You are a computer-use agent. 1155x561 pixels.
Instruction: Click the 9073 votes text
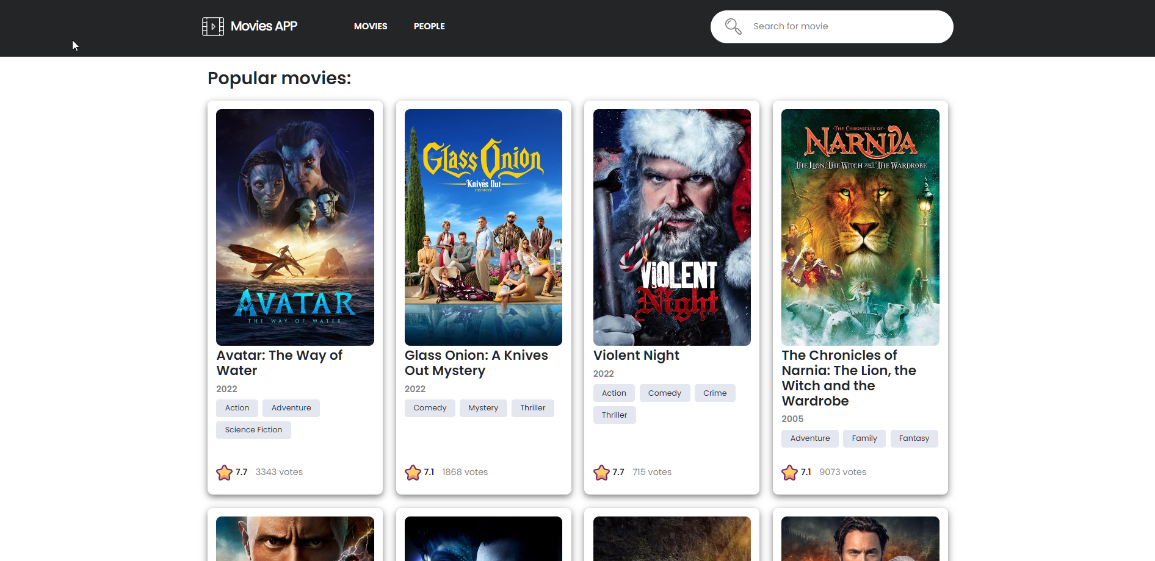[x=843, y=472]
